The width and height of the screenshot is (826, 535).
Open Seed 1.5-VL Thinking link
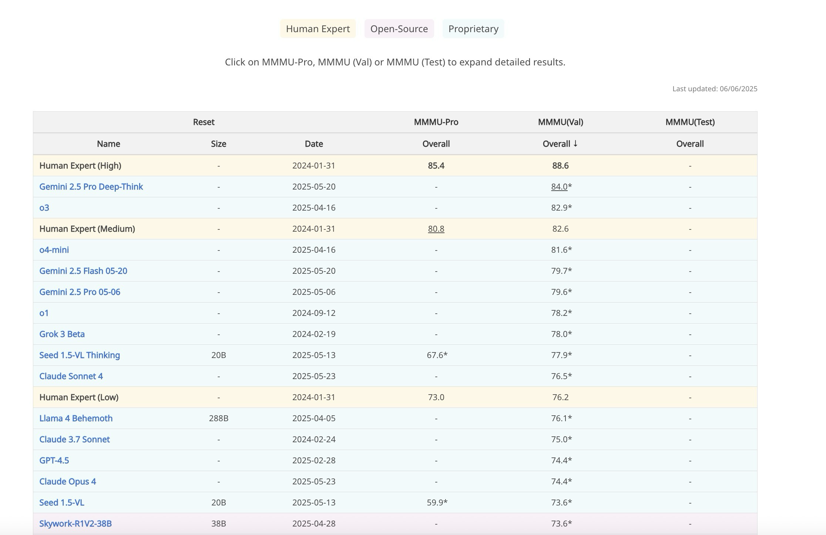[x=80, y=355]
